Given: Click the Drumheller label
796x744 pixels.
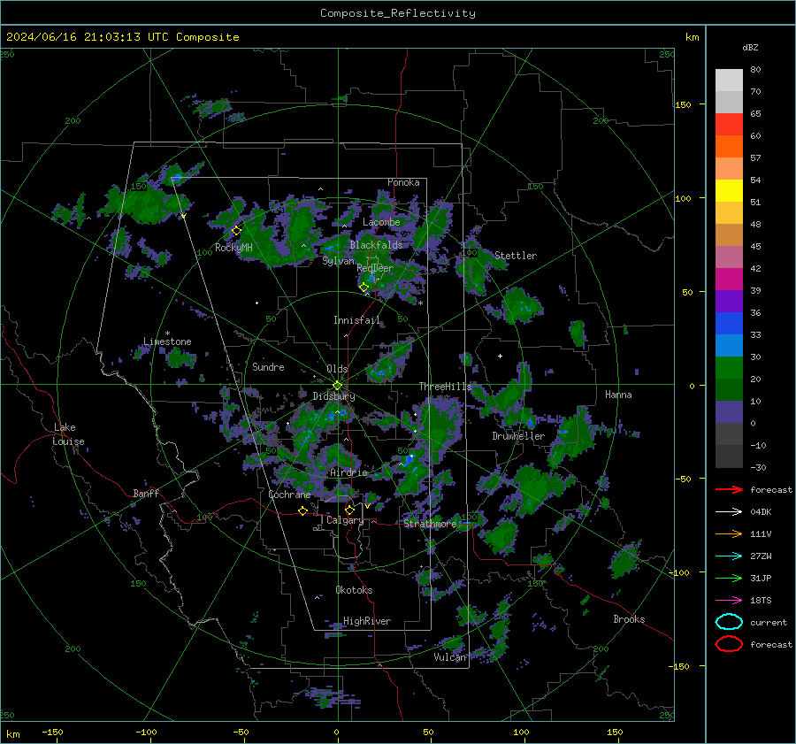Looking at the screenshot, I should (x=518, y=436).
